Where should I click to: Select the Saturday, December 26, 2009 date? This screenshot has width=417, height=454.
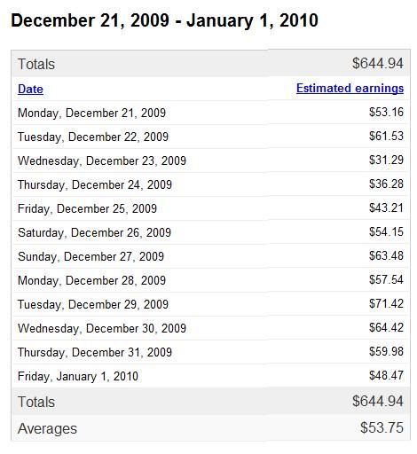click(94, 232)
